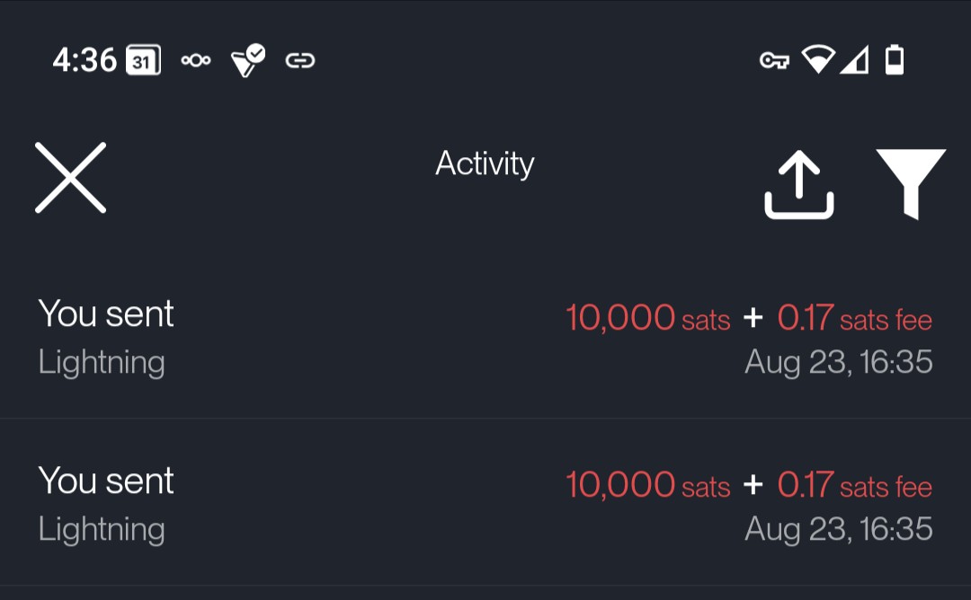Image resolution: width=971 pixels, height=600 pixels.
Task: Tap the battery status icon
Action: (895, 61)
